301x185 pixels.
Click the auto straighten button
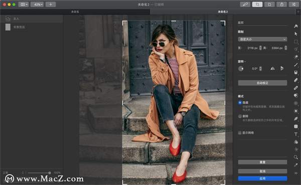click(x=262, y=82)
